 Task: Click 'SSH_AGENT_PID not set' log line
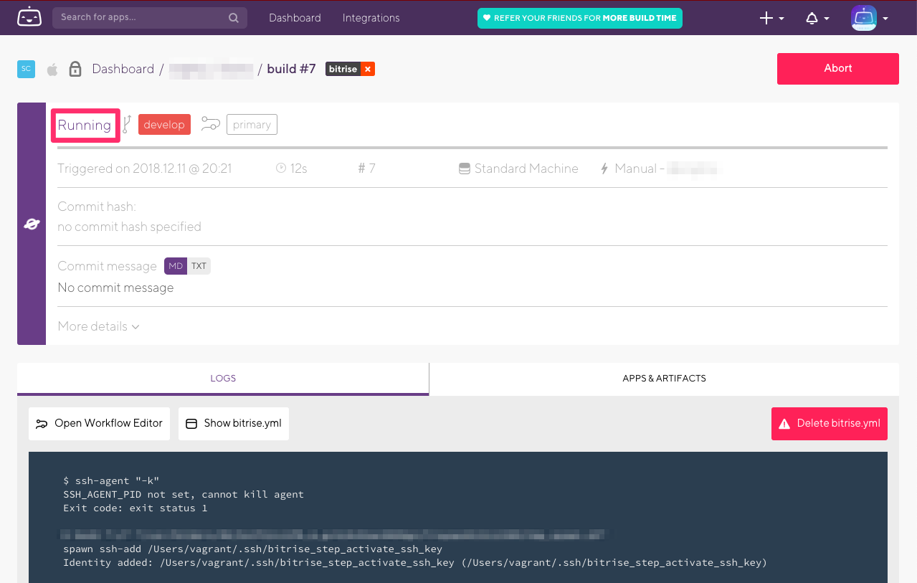(x=184, y=494)
